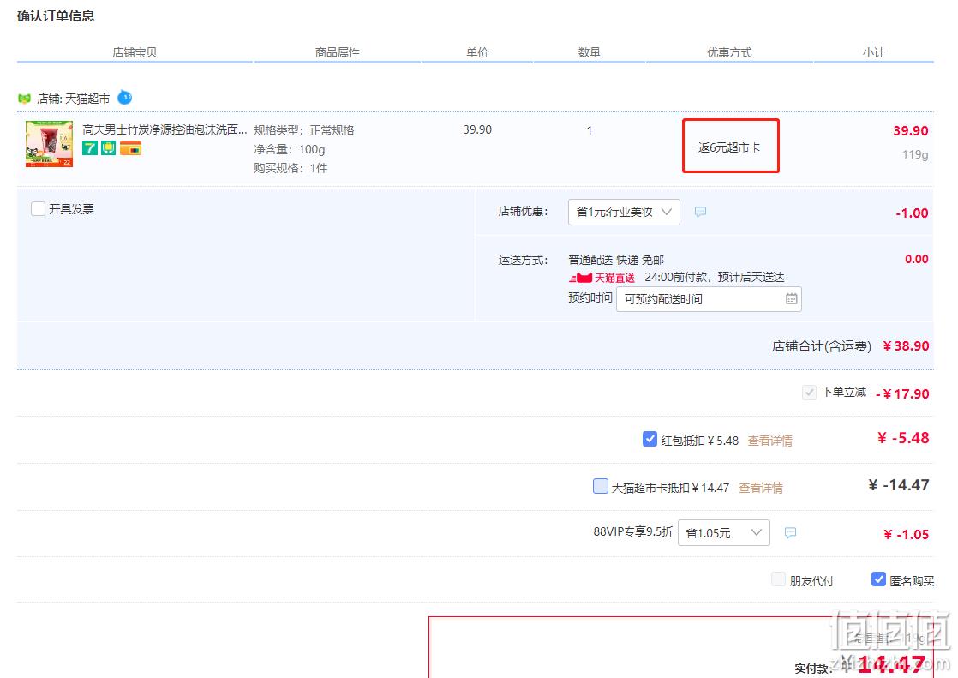Click the ¥ -1.05 VIP discount amount
Screen dimensions: 958x678
point(907,534)
